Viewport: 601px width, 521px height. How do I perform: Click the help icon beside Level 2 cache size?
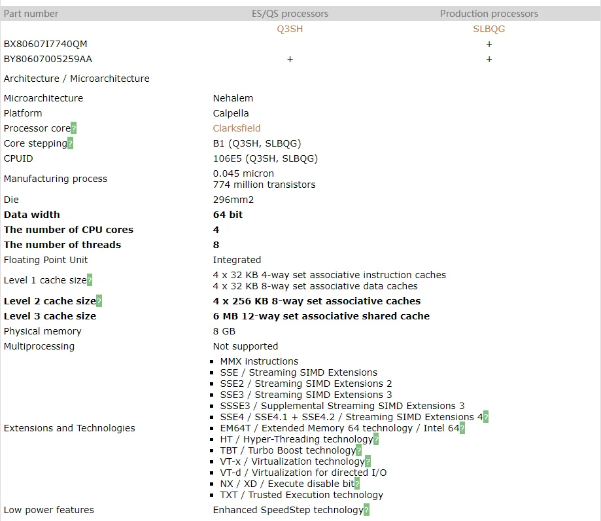pyautogui.click(x=99, y=301)
